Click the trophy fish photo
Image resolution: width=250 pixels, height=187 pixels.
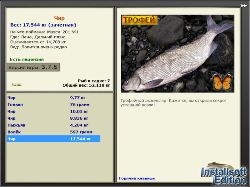point(177,54)
